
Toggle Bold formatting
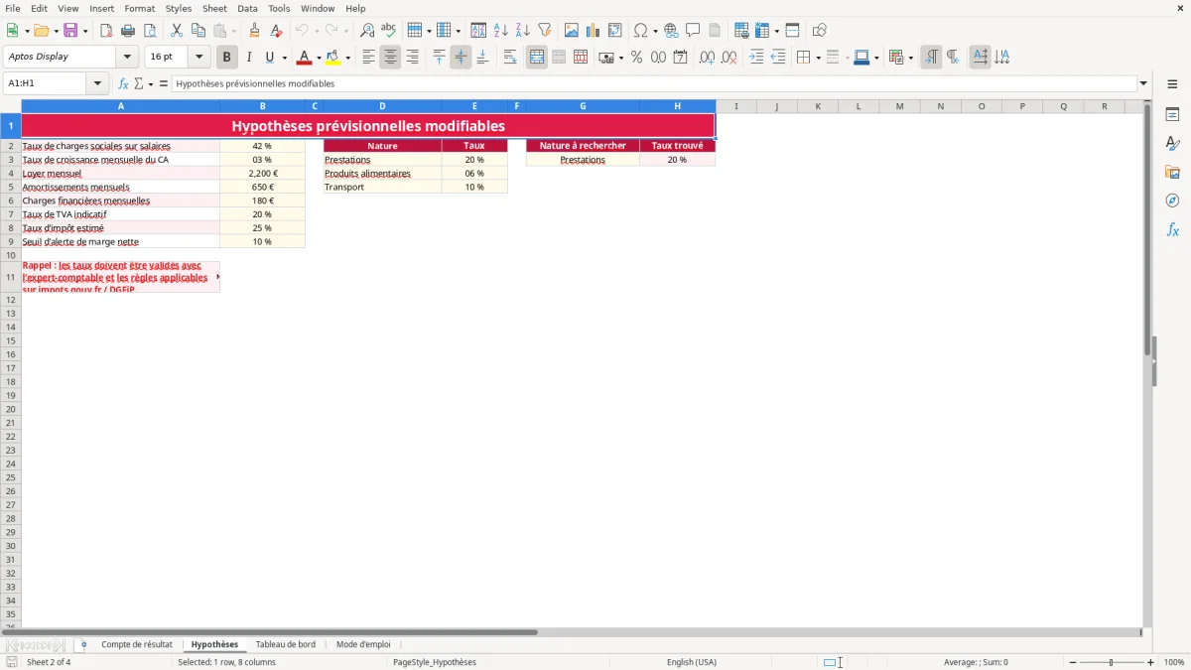click(x=227, y=57)
